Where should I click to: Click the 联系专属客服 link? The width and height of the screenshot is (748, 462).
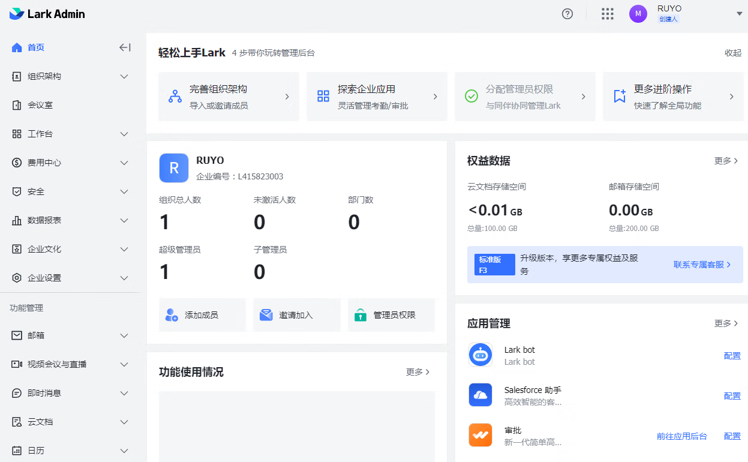(702, 265)
